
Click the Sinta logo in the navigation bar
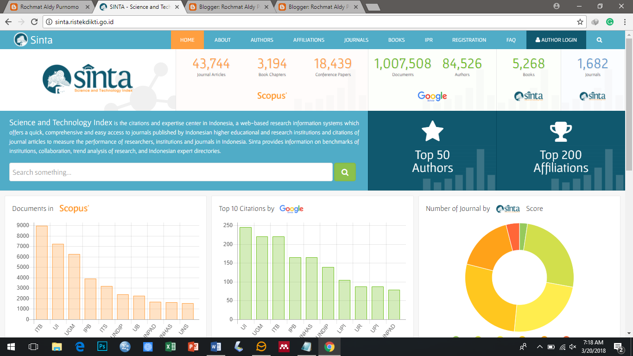[x=33, y=40]
